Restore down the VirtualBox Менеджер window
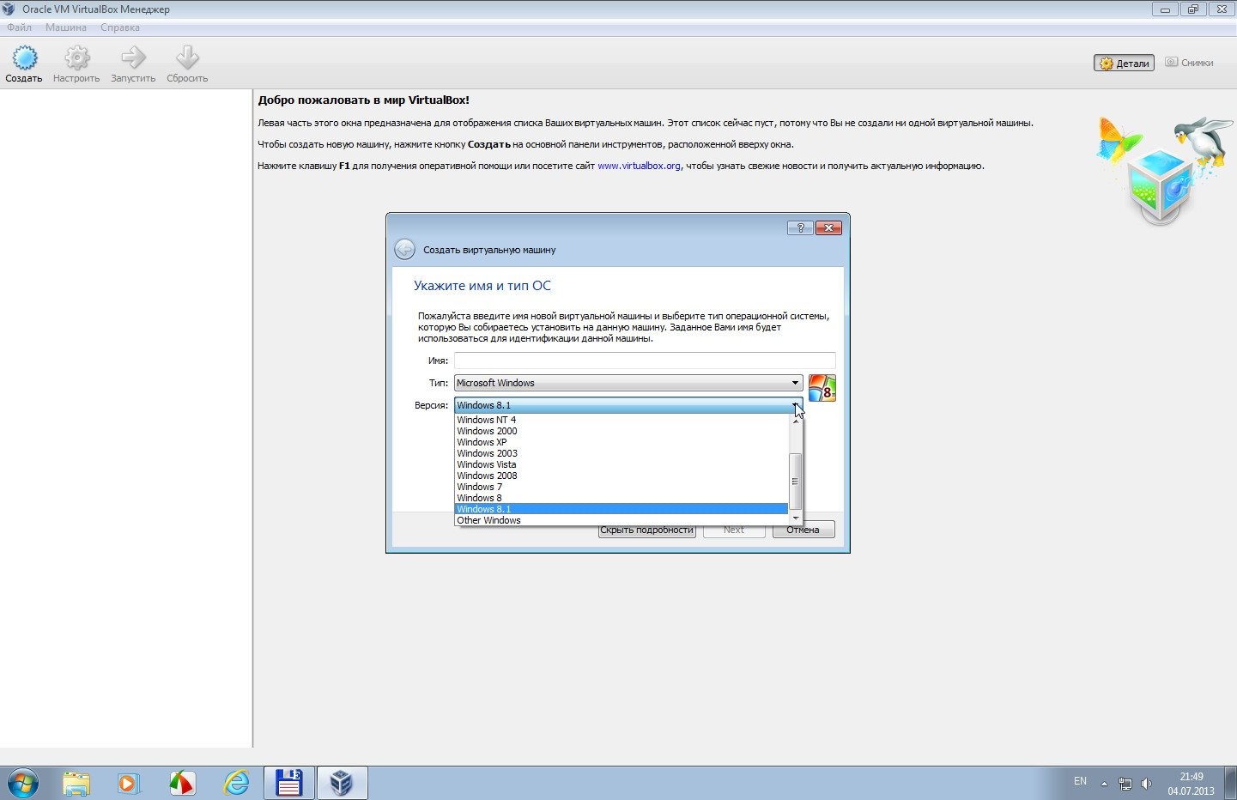The image size is (1237, 800). point(1192,9)
